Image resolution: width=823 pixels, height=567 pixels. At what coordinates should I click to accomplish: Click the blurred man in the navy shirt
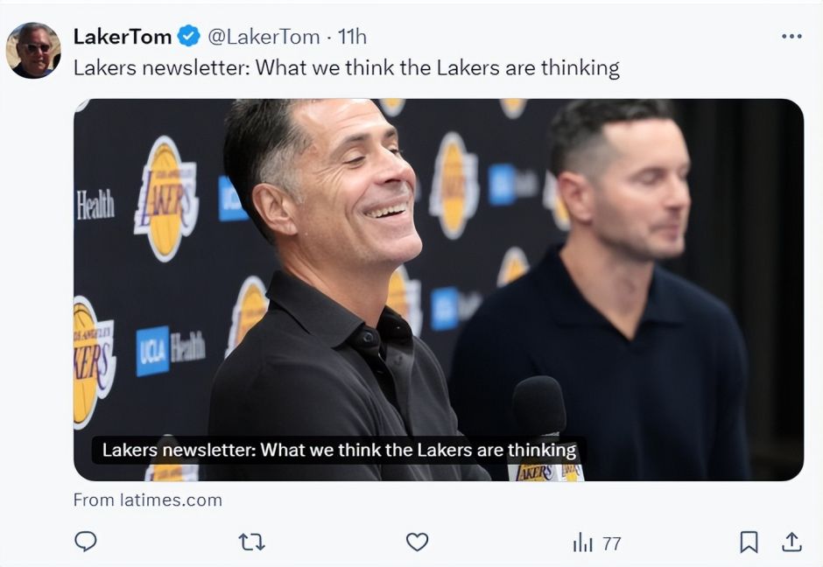tap(613, 289)
